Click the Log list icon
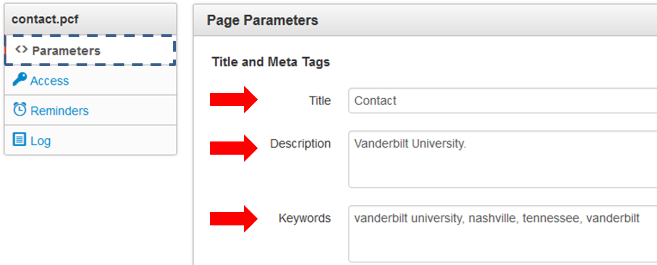This screenshot has height=265, width=657. tap(20, 140)
